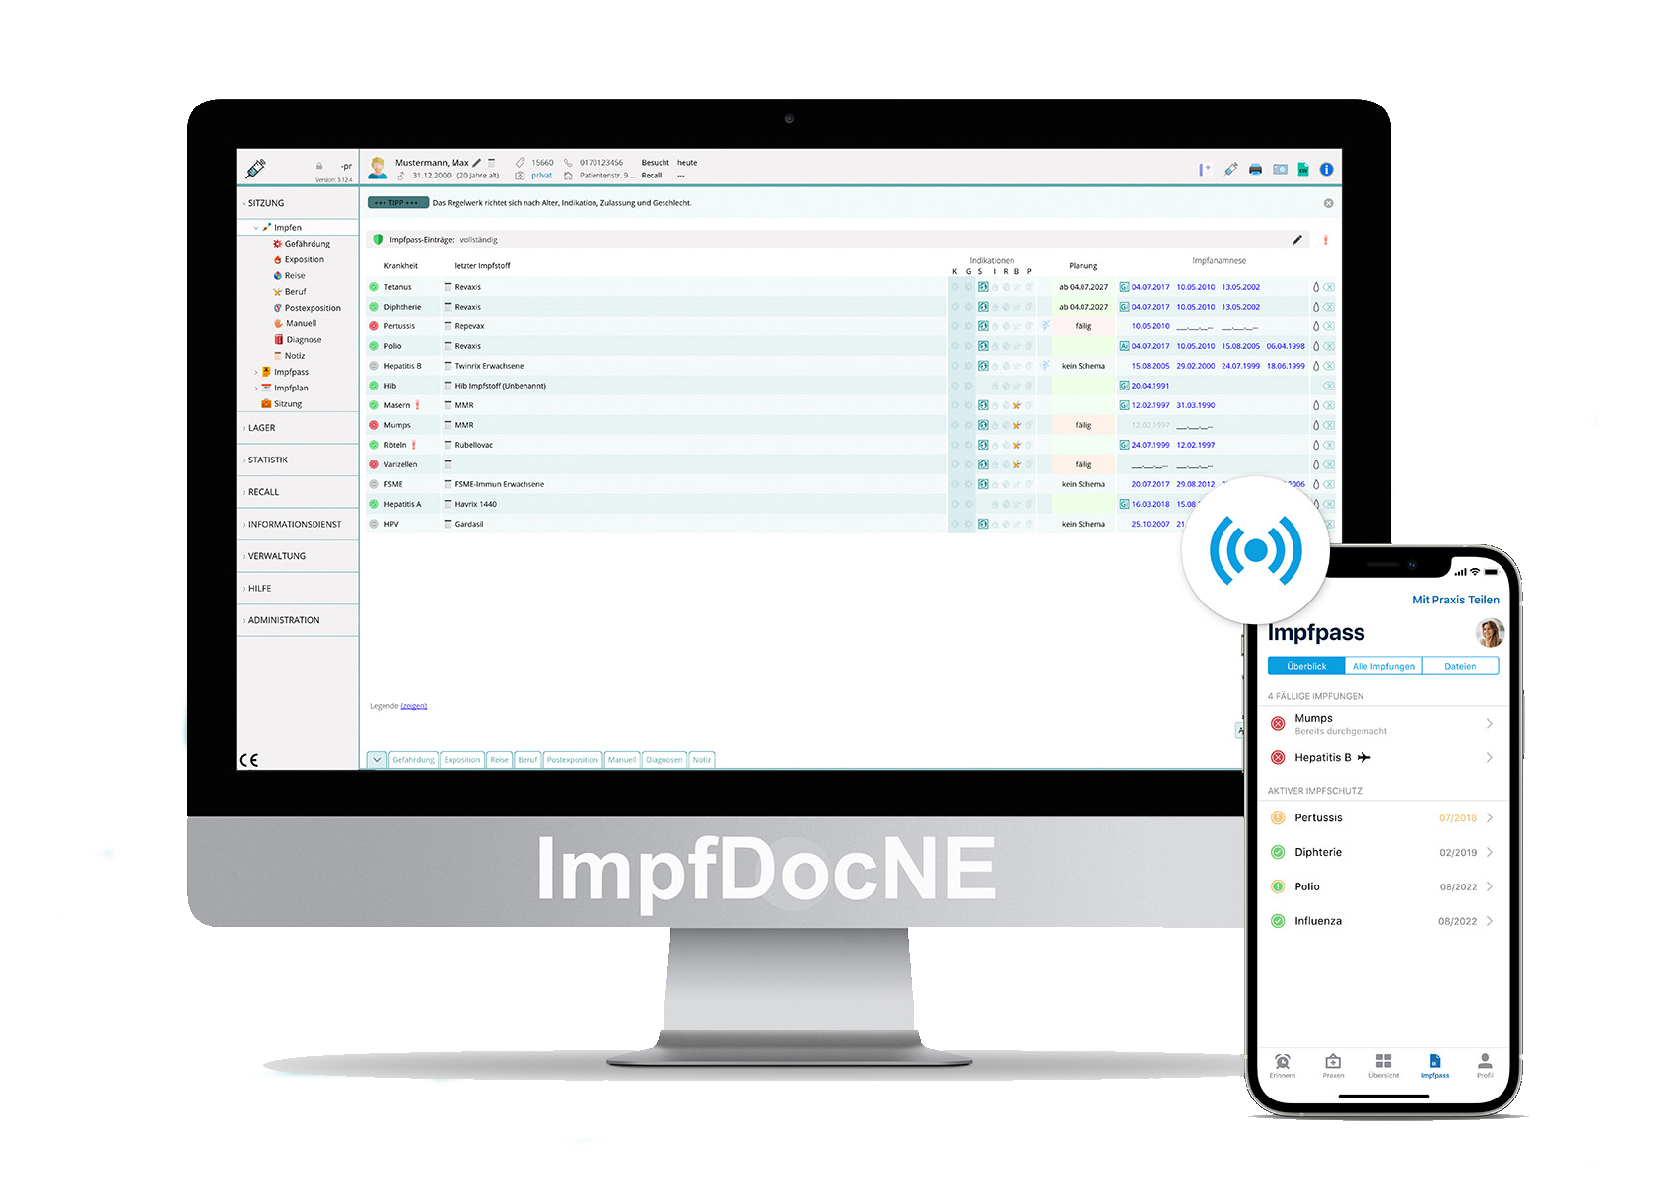Click the bottom Reise tab
This screenshot has height=1204, width=1677.
(500, 760)
